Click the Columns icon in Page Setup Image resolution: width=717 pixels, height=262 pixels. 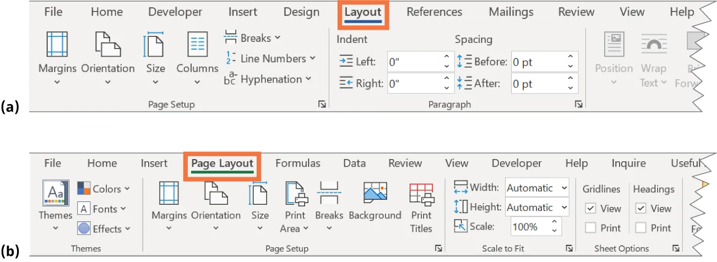197,45
